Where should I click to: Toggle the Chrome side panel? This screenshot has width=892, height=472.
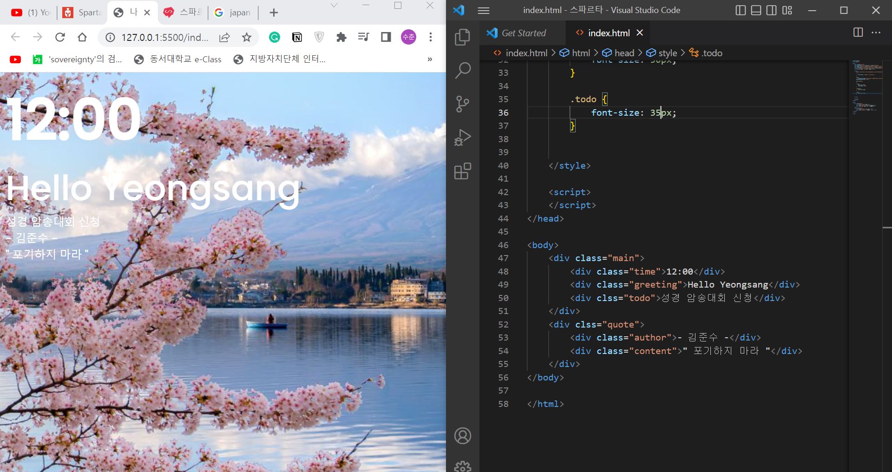click(x=386, y=37)
